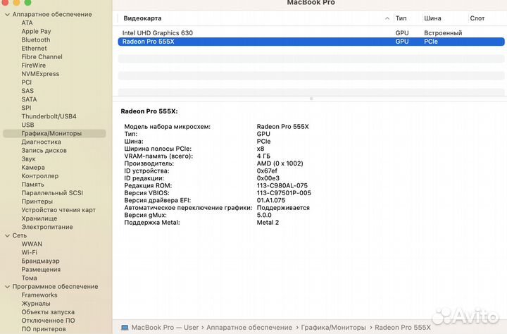
Task: Open Thunderbolt/USB4 in the sidebar
Action: [49, 116]
